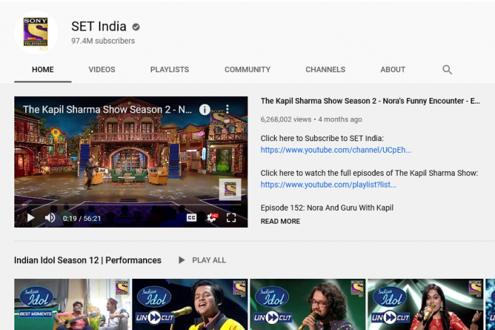Open the Uncut thumbnail with bearded singer in glasses
The height and width of the screenshot is (330, 495).
[307, 304]
